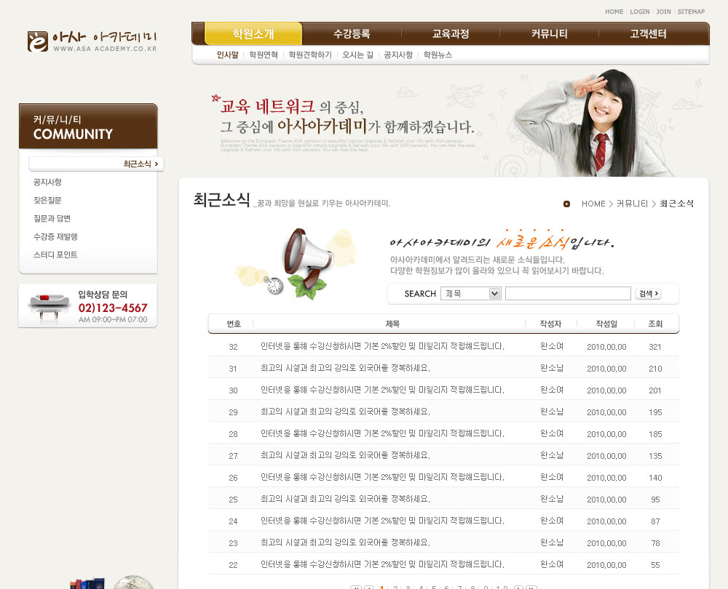Click the search text input field

click(x=568, y=293)
